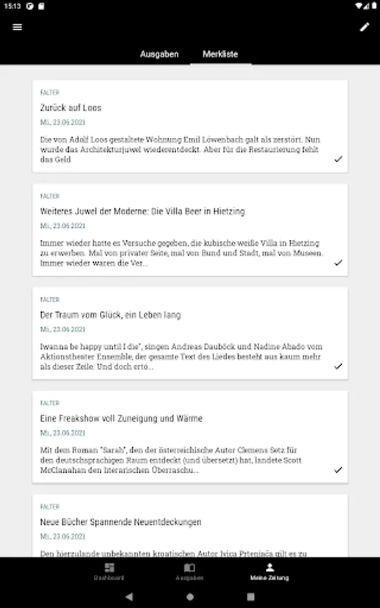Toggle checkmark on Zurück auf Loos article
This screenshot has width=380, height=608.
tap(338, 159)
